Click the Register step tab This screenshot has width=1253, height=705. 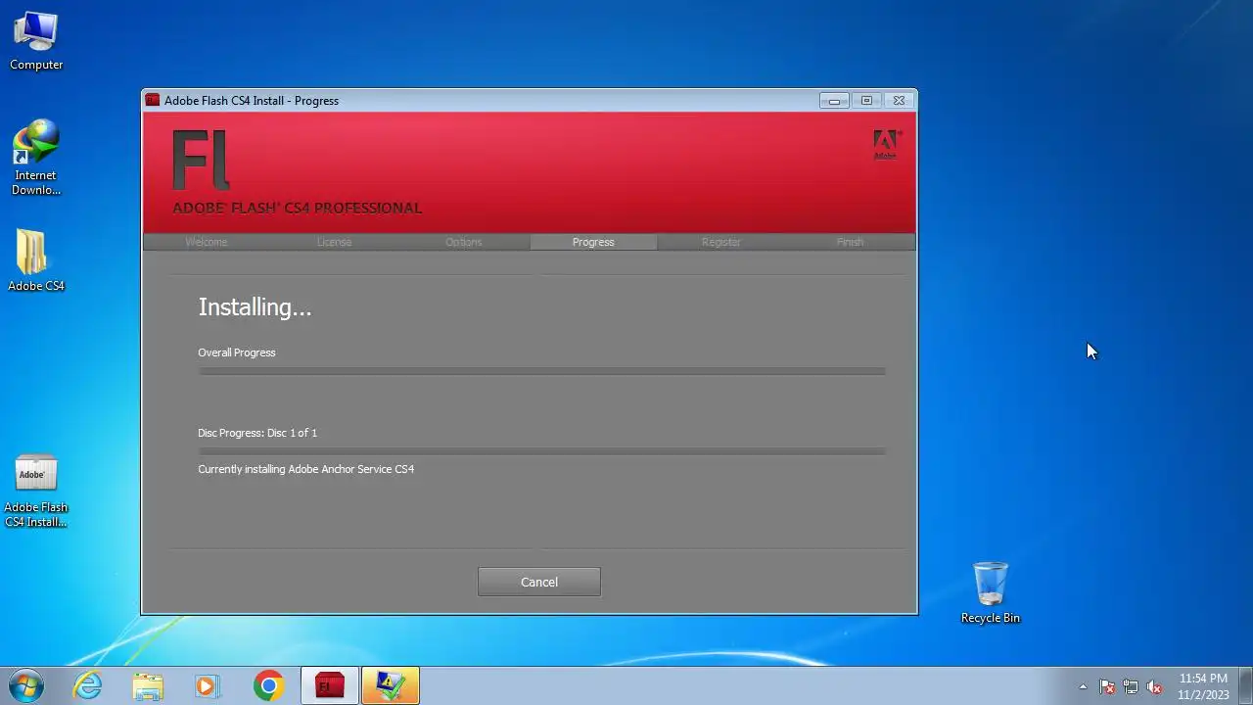(721, 242)
